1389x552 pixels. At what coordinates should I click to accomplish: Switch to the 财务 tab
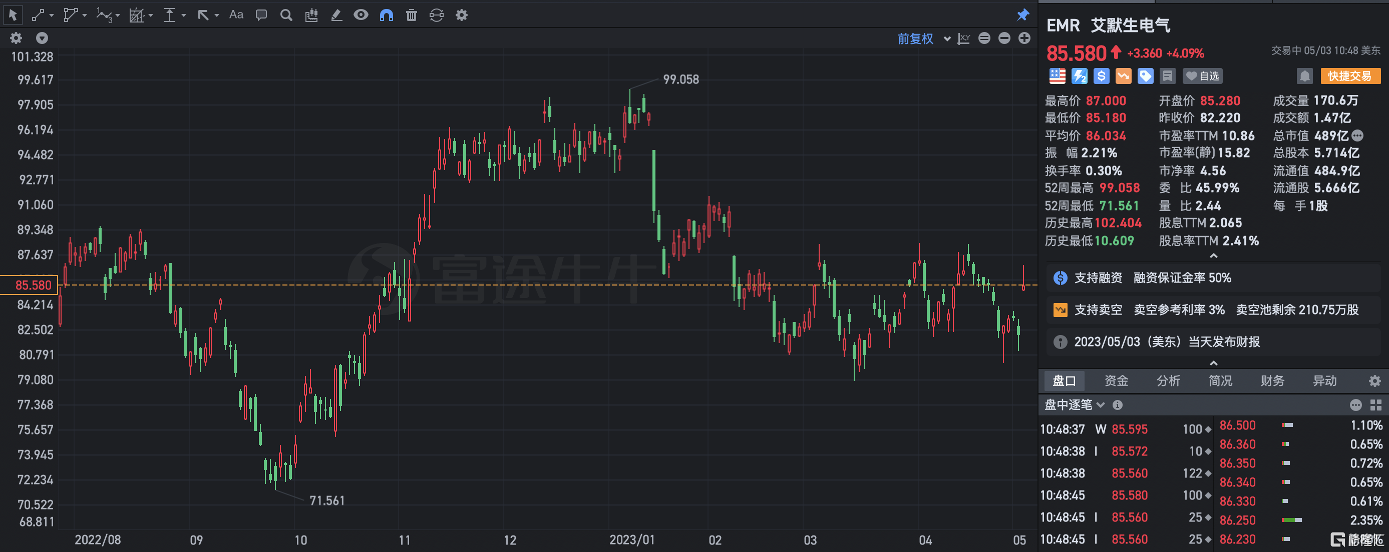[x=1272, y=380]
